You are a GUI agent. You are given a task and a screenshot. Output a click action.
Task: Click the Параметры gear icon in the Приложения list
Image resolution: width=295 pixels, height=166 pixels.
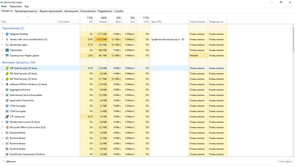point(7,50)
